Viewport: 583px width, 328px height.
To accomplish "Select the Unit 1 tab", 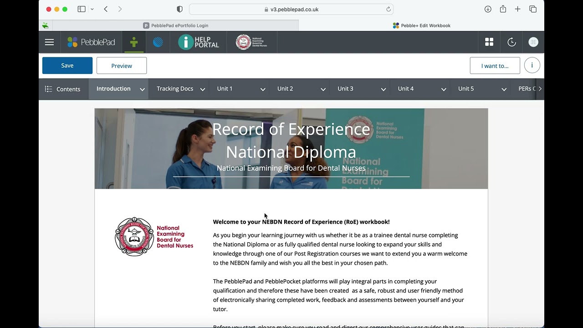I will pos(225,89).
